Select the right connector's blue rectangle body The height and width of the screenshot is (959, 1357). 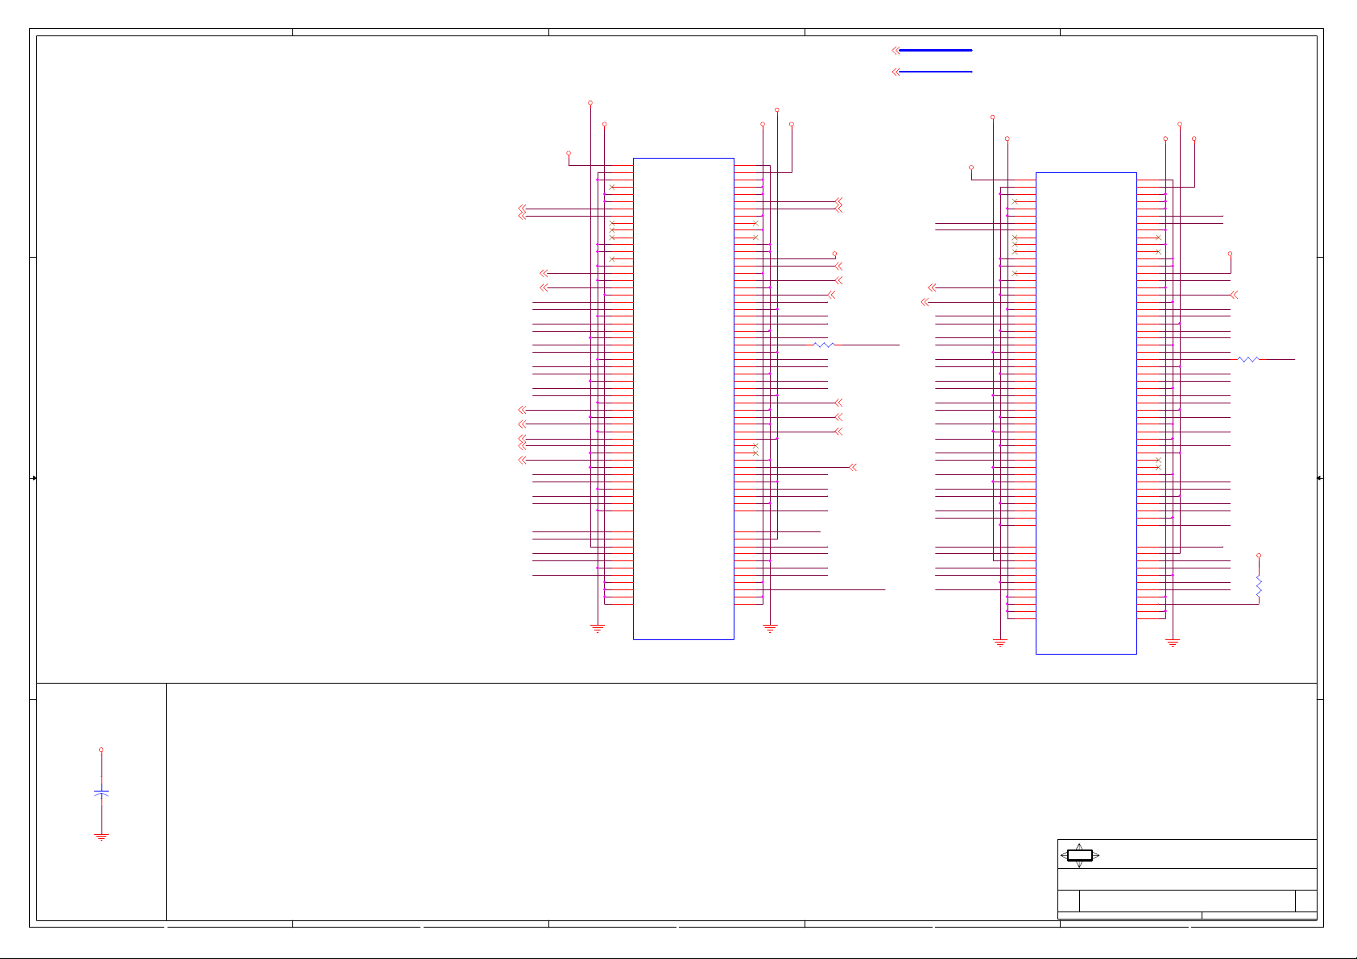(x=1086, y=413)
